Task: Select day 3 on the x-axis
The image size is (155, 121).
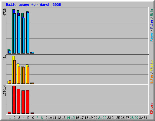Action: tap(19, 118)
